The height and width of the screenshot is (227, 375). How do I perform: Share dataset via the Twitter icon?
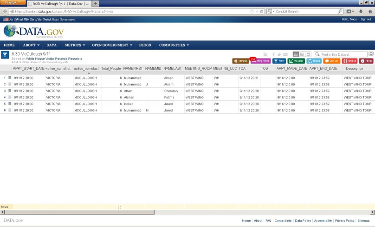click(x=279, y=54)
